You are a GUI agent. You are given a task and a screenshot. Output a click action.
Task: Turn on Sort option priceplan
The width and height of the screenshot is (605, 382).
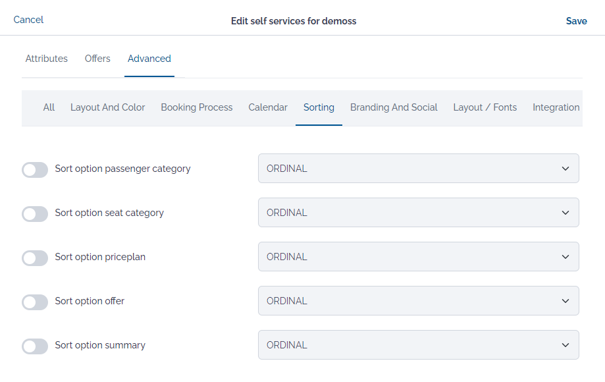click(35, 258)
